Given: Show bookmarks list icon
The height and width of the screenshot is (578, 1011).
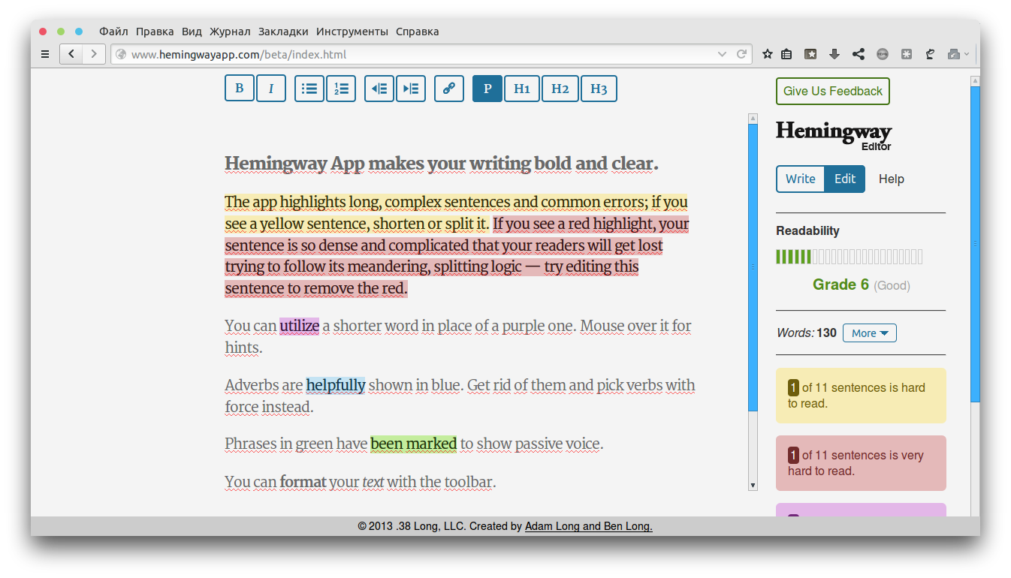Looking at the screenshot, I should click(x=786, y=54).
